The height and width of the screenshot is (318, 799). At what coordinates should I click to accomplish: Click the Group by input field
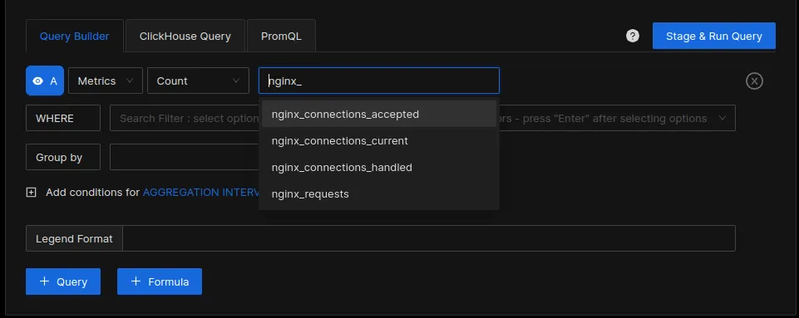click(x=185, y=157)
